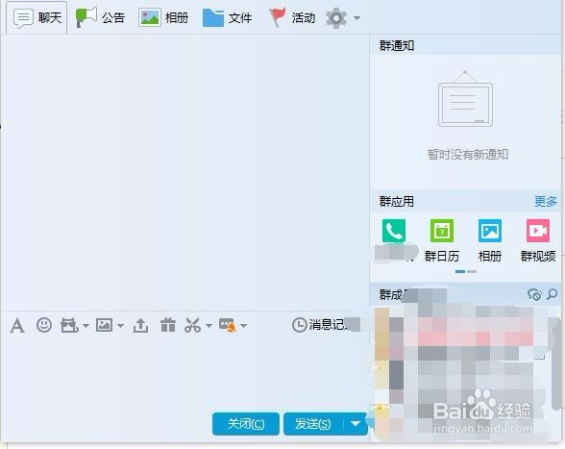Expand the arrow beside the message alert icon
This screenshot has height=449, width=565.
pyautogui.click(x=244, y=326)
